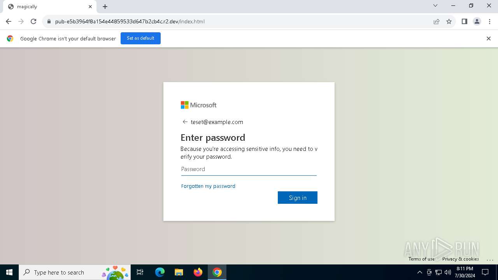Close the 'magically' tab
The width and height of the screenshot is (498, 280).
(90, 7)
